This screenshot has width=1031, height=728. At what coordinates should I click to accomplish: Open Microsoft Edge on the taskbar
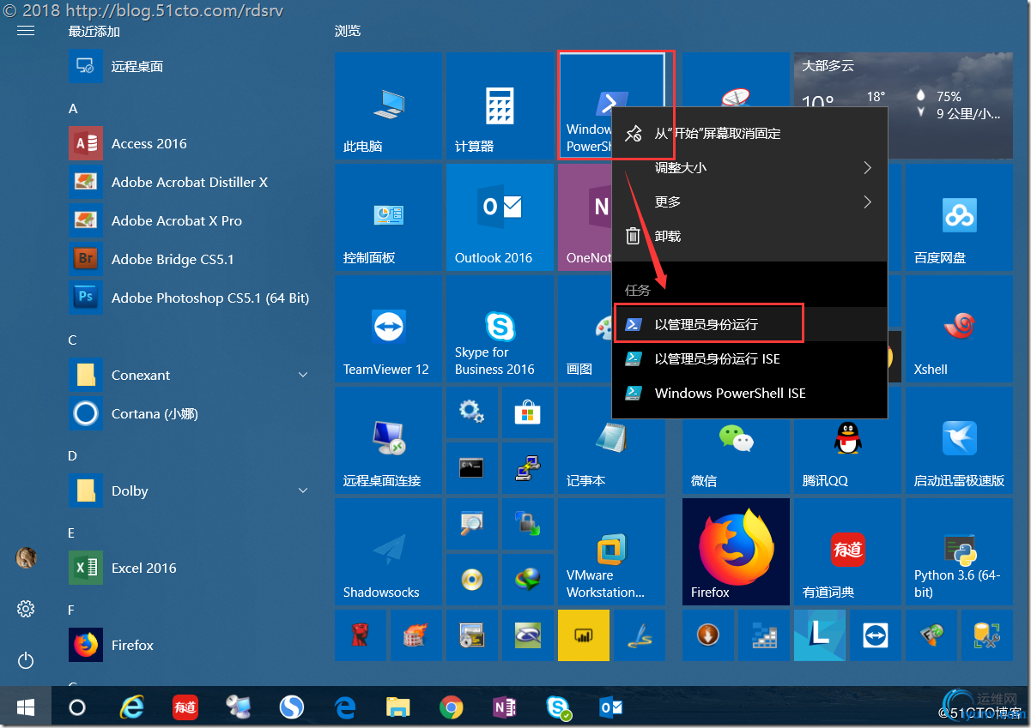(x=345, y=707)
